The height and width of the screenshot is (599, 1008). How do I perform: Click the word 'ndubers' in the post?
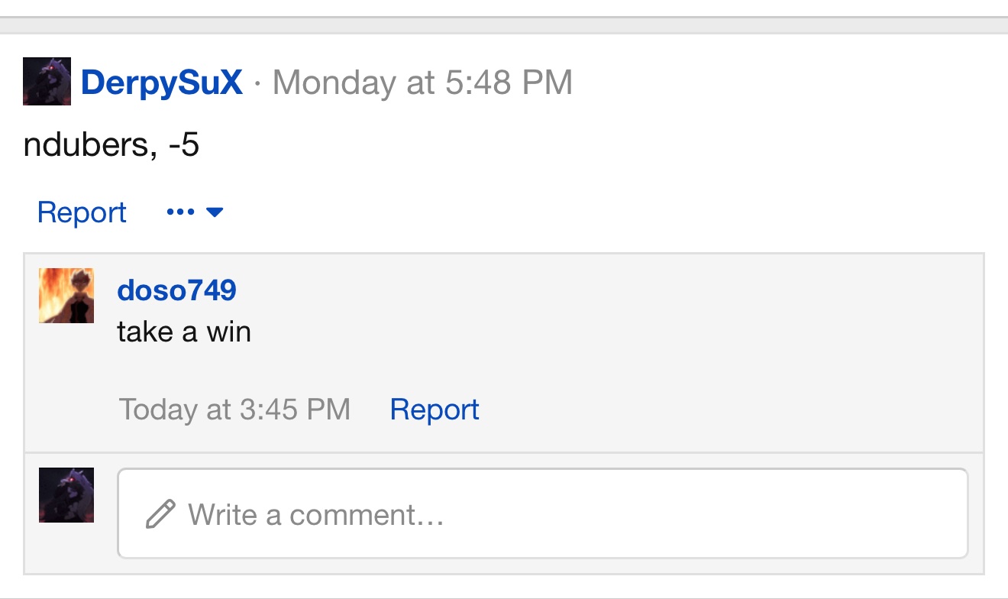point(90,145)
